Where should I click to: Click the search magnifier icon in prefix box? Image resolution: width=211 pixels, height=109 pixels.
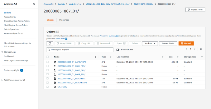pyautogui.click(x=49, y=50)
